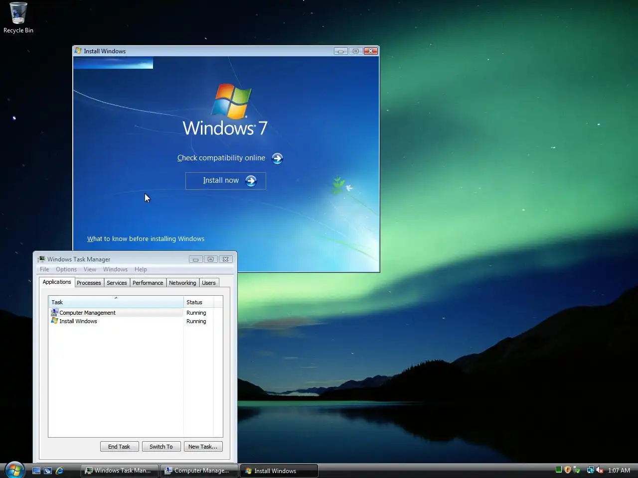The image size is (638, 478).
Task: Click the 1:07 AM clock
Action: 619,470
